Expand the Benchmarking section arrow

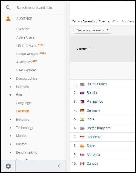[x=11, y=152]
